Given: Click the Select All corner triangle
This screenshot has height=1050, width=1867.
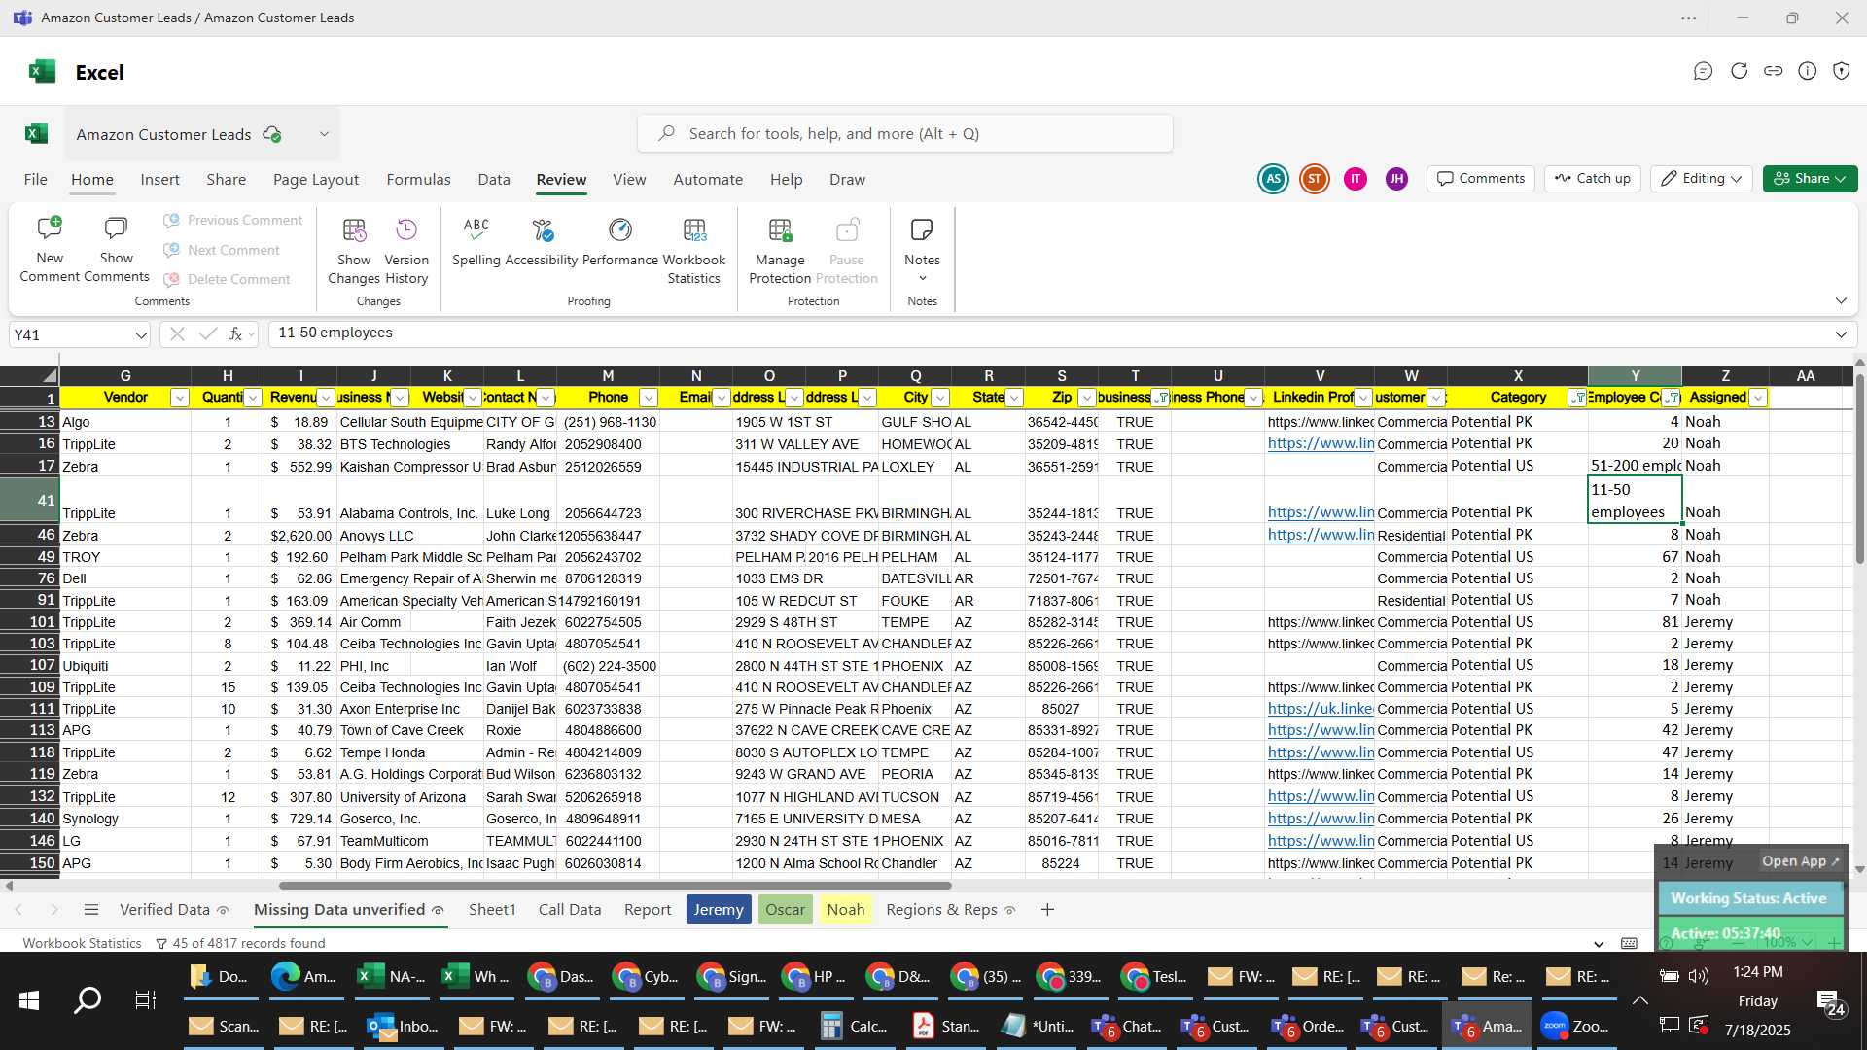Looking at the screenshot, I should 50,375.
